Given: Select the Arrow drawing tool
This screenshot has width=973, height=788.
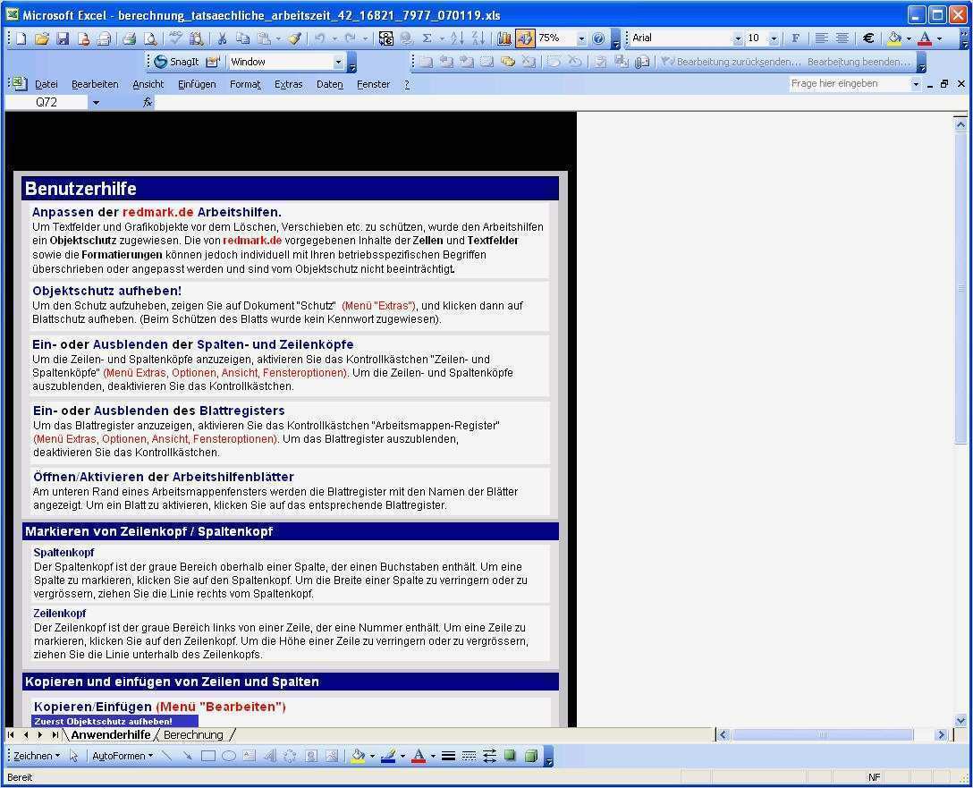Looking at the screenshot, I should click(188, 756).
